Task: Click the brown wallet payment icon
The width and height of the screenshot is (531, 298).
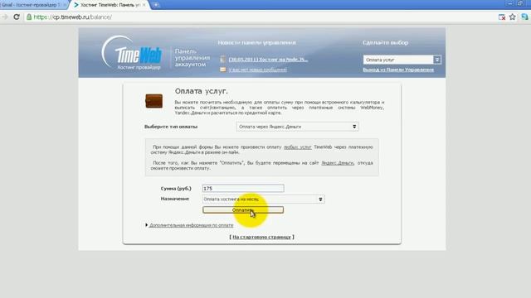Action: [x=153, y=101]
